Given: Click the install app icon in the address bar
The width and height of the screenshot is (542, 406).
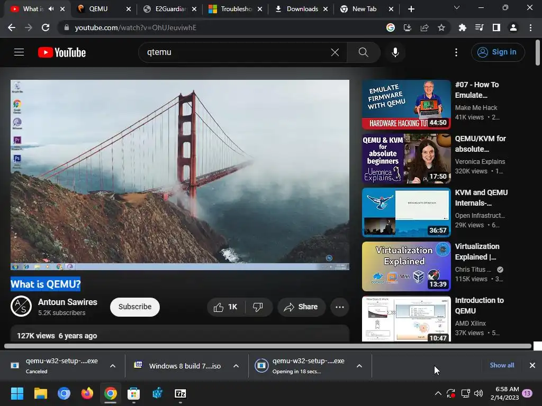Looking at the screenshot, I should click(408, 27).
